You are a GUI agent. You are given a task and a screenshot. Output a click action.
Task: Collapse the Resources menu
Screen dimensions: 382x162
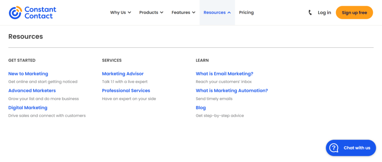[217, 12]
